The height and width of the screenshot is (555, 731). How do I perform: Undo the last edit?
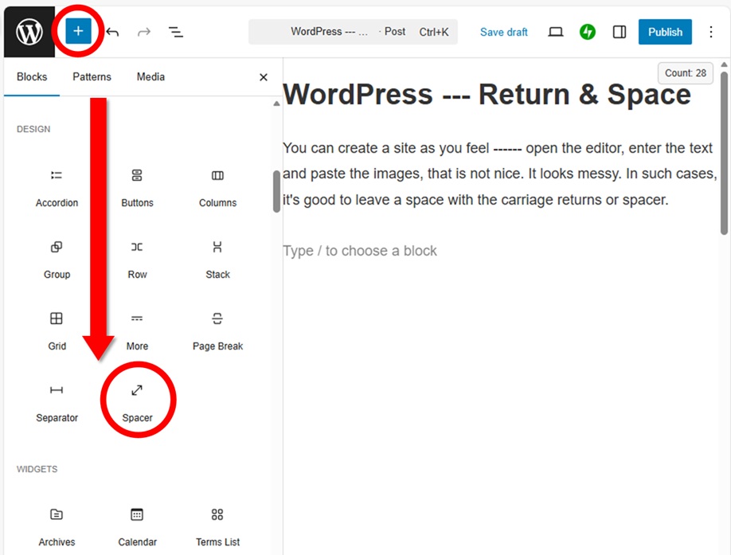[113, 32]
